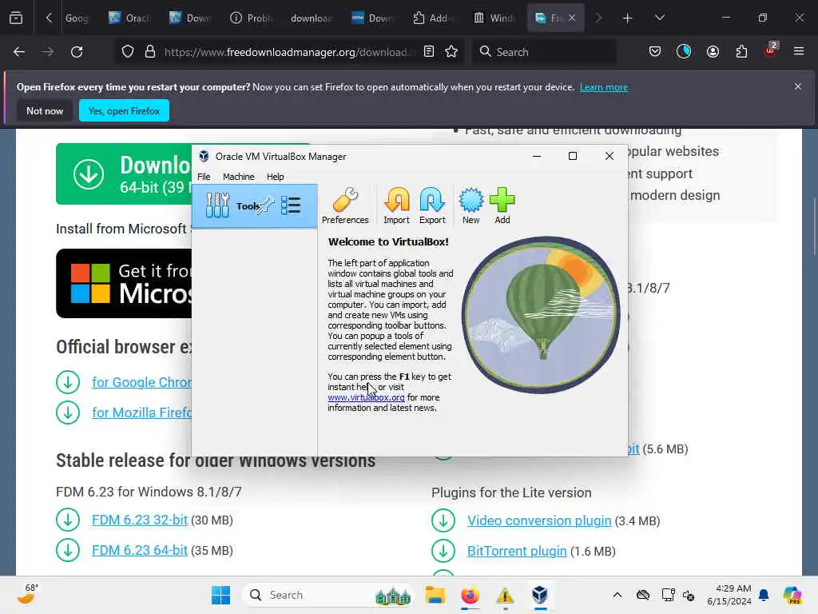Download FDM 6.23 32-bit link

(x=140, y=520)
